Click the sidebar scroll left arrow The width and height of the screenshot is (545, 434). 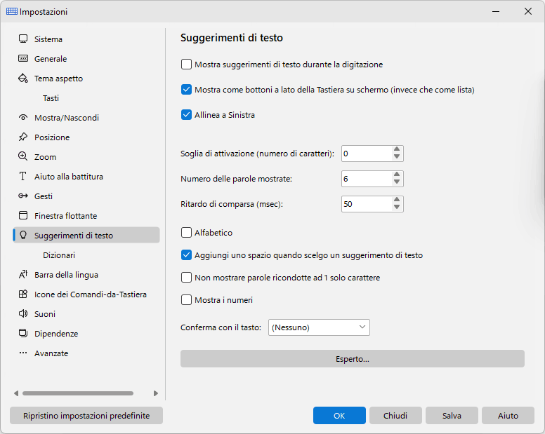click(x=16, y=393)
